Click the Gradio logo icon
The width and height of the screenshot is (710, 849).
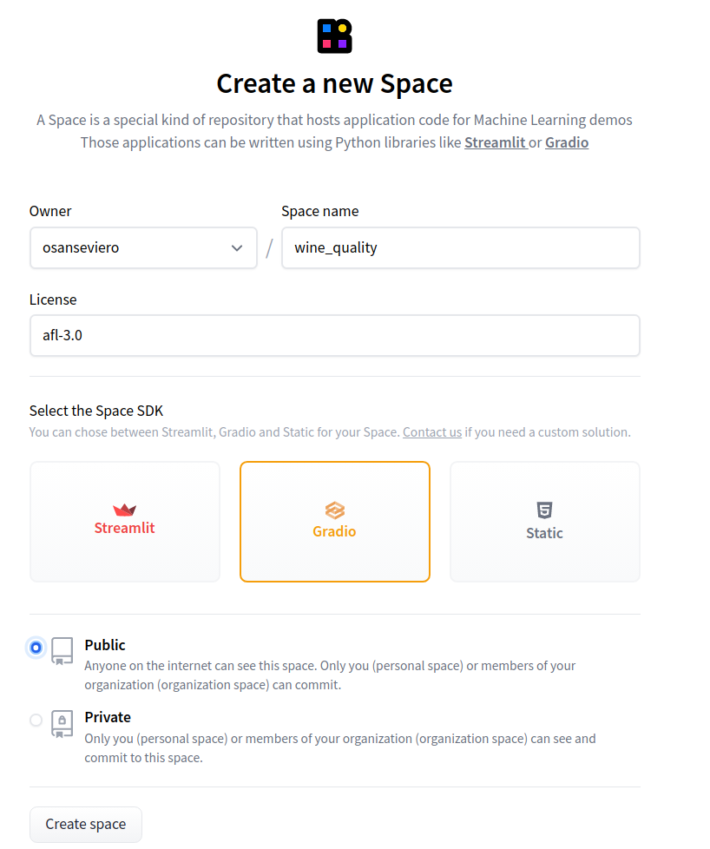click(334, 510)
